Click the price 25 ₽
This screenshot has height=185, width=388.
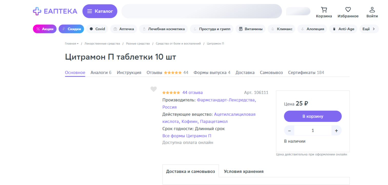pos(302,104)
